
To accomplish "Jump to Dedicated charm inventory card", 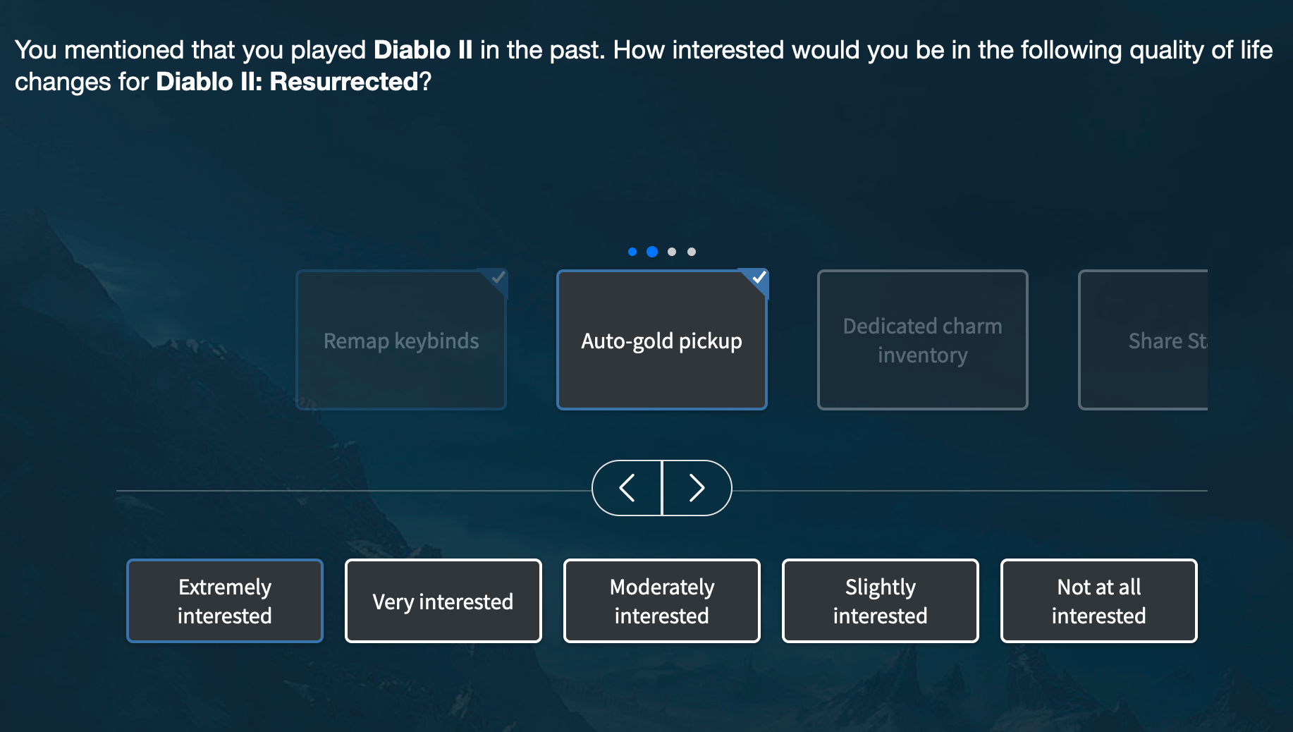I will (x=923, y=341).
